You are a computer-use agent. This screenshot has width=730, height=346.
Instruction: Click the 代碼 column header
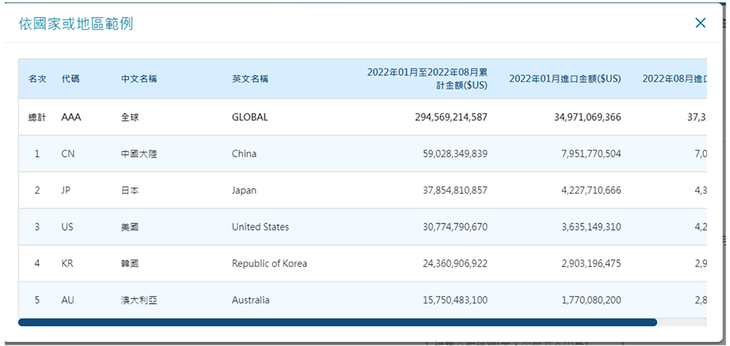click(x=70, y=79)
